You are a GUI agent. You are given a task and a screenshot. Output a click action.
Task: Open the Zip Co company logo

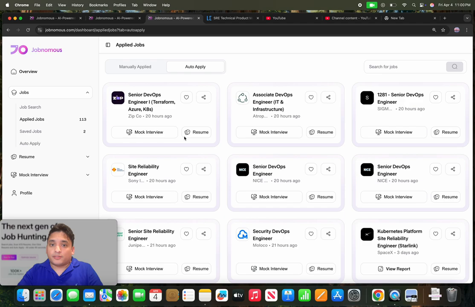[118, 98]
